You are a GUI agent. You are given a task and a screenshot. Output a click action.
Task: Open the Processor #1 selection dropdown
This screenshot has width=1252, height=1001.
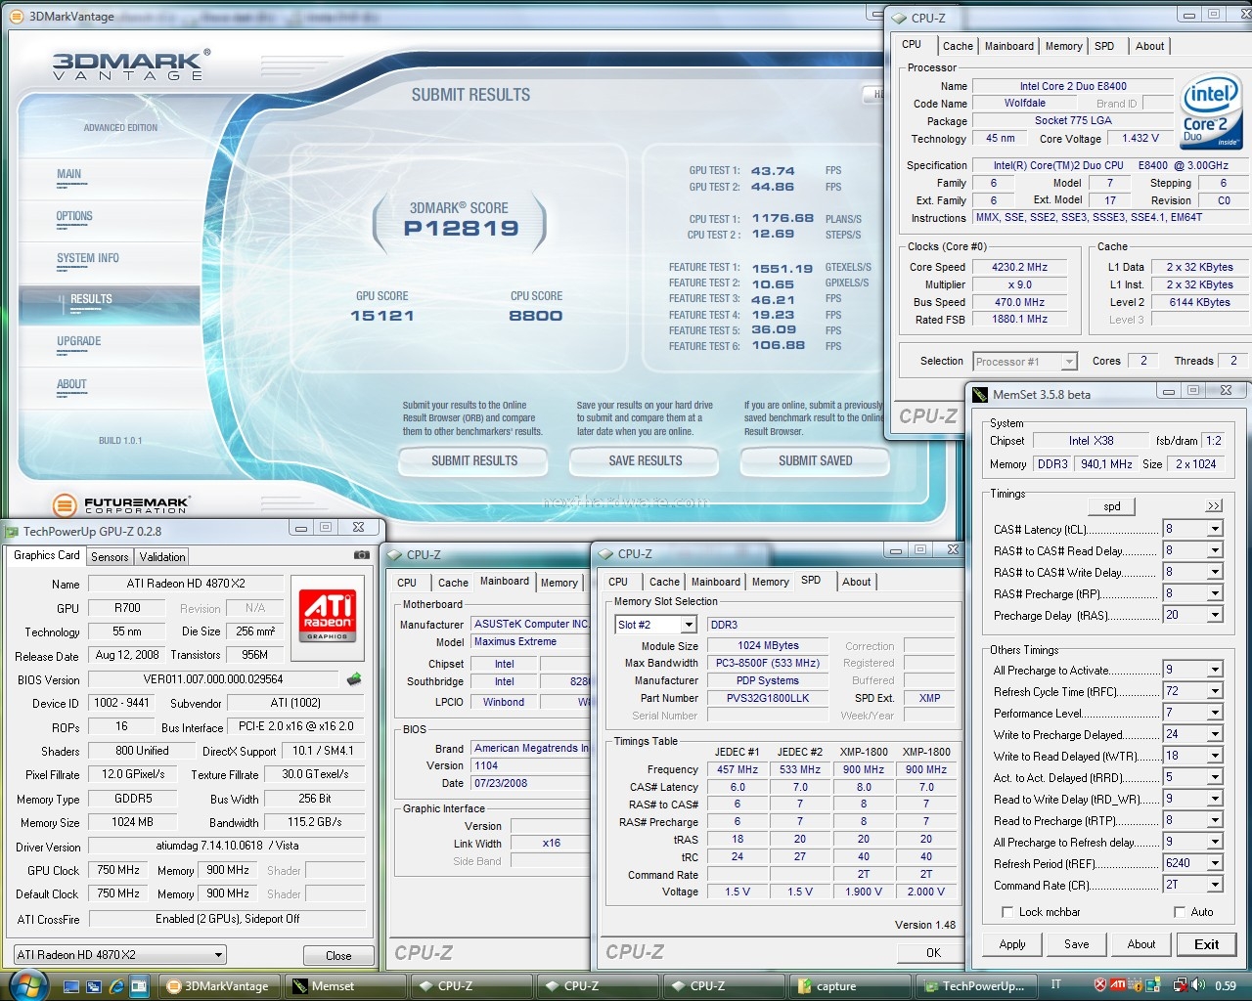pyautogui.click(x=1069, y=362)
